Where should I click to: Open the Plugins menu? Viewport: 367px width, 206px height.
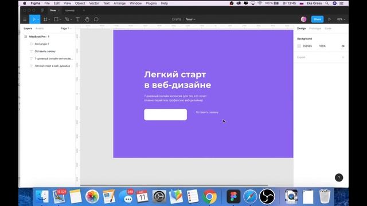pos(151,3)
